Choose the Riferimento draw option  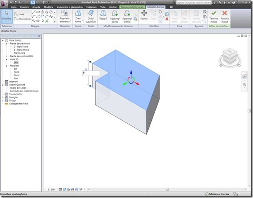[23, 19]
